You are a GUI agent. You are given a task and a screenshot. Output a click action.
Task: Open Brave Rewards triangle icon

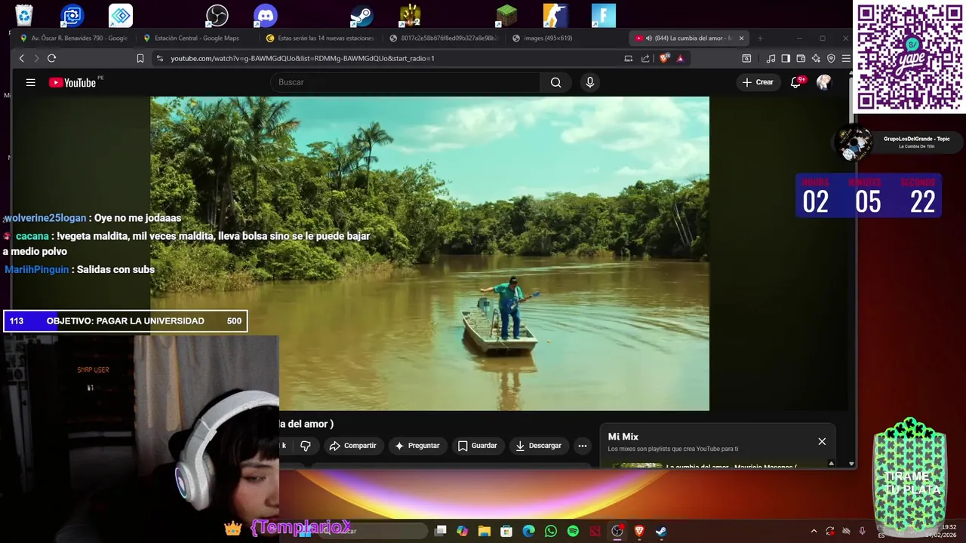(x=680, y=58)
